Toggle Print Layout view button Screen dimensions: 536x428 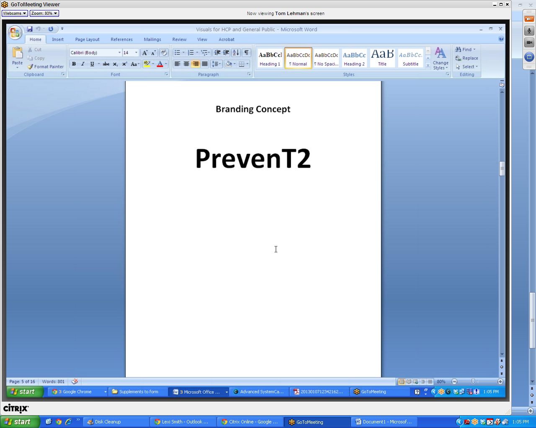coord(402,382)
